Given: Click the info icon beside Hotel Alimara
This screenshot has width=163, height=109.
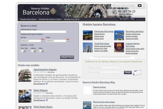Looking at the screenshot, I should click(47, 100).
